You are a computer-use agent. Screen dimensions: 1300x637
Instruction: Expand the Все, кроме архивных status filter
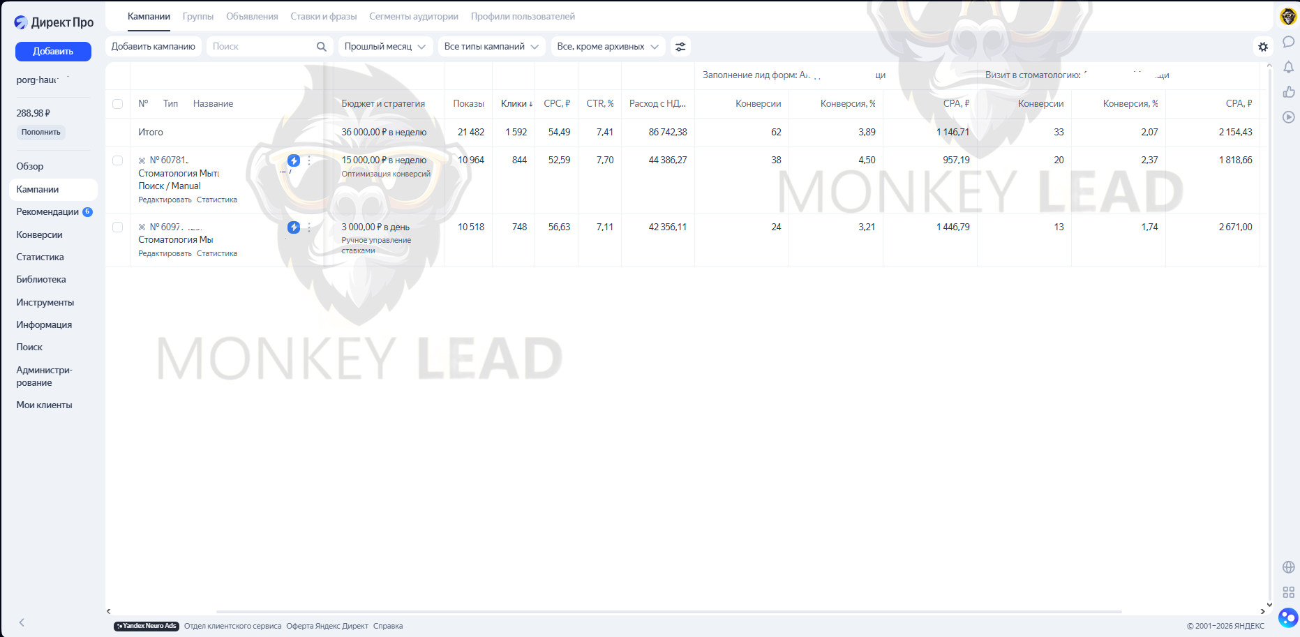click(607, 47)
